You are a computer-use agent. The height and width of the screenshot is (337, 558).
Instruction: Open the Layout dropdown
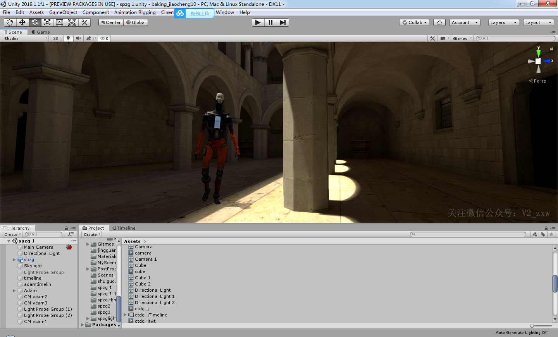[x=538, y=22]
